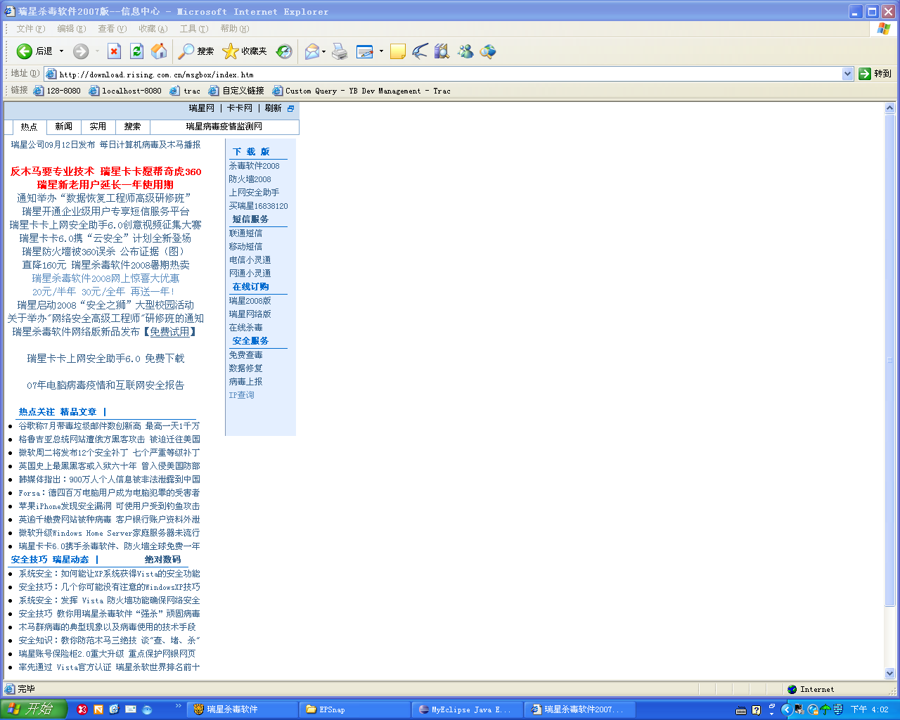Screen dimensions: 900x720
Task: Click the 转到 (Go) button
Action: (x=875, y=74)
